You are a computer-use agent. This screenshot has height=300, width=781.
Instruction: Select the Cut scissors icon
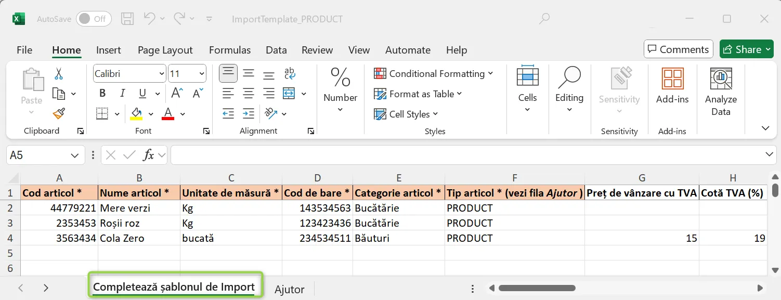pos(59,74)
